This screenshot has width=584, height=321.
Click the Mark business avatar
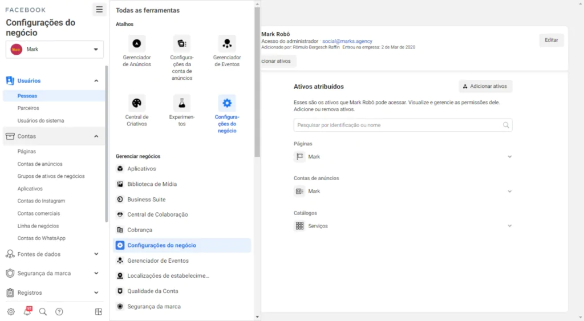point(17,49)
